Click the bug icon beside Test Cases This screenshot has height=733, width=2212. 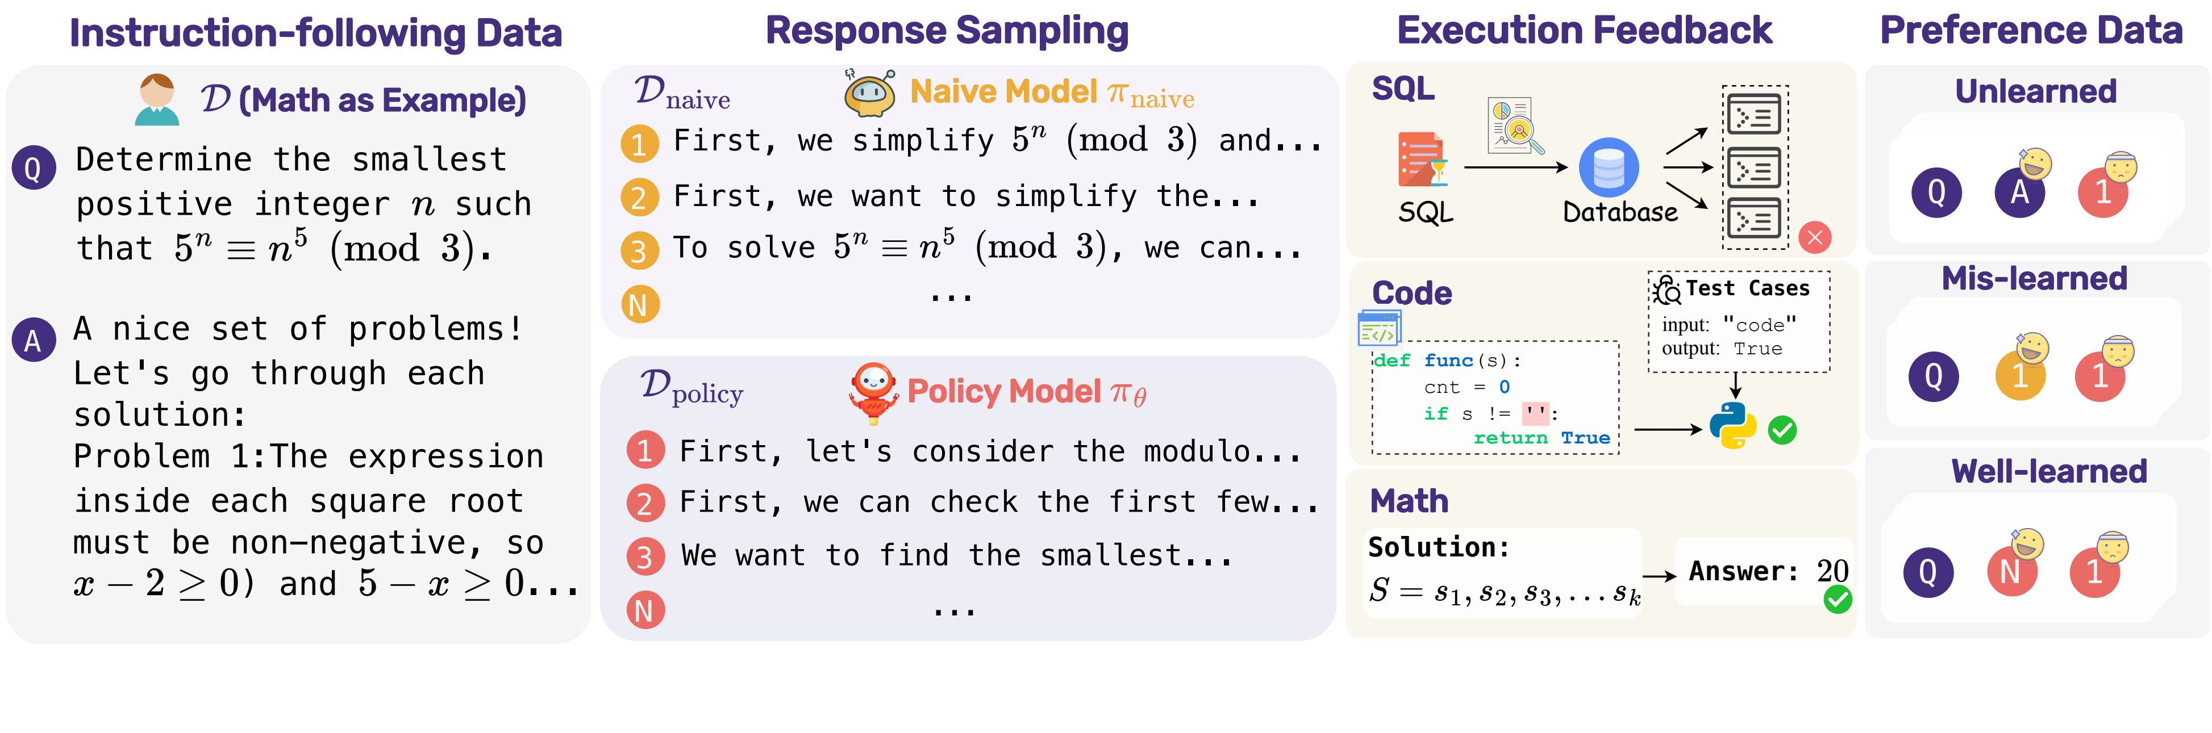(x=1667, y=290)
